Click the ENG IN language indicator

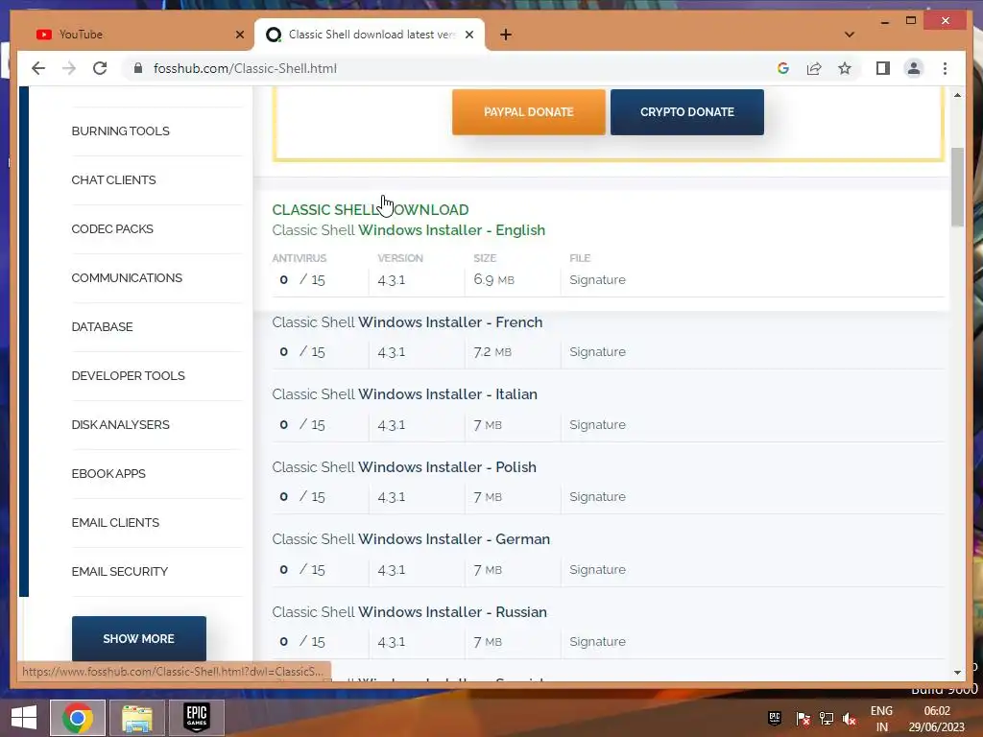881,718
